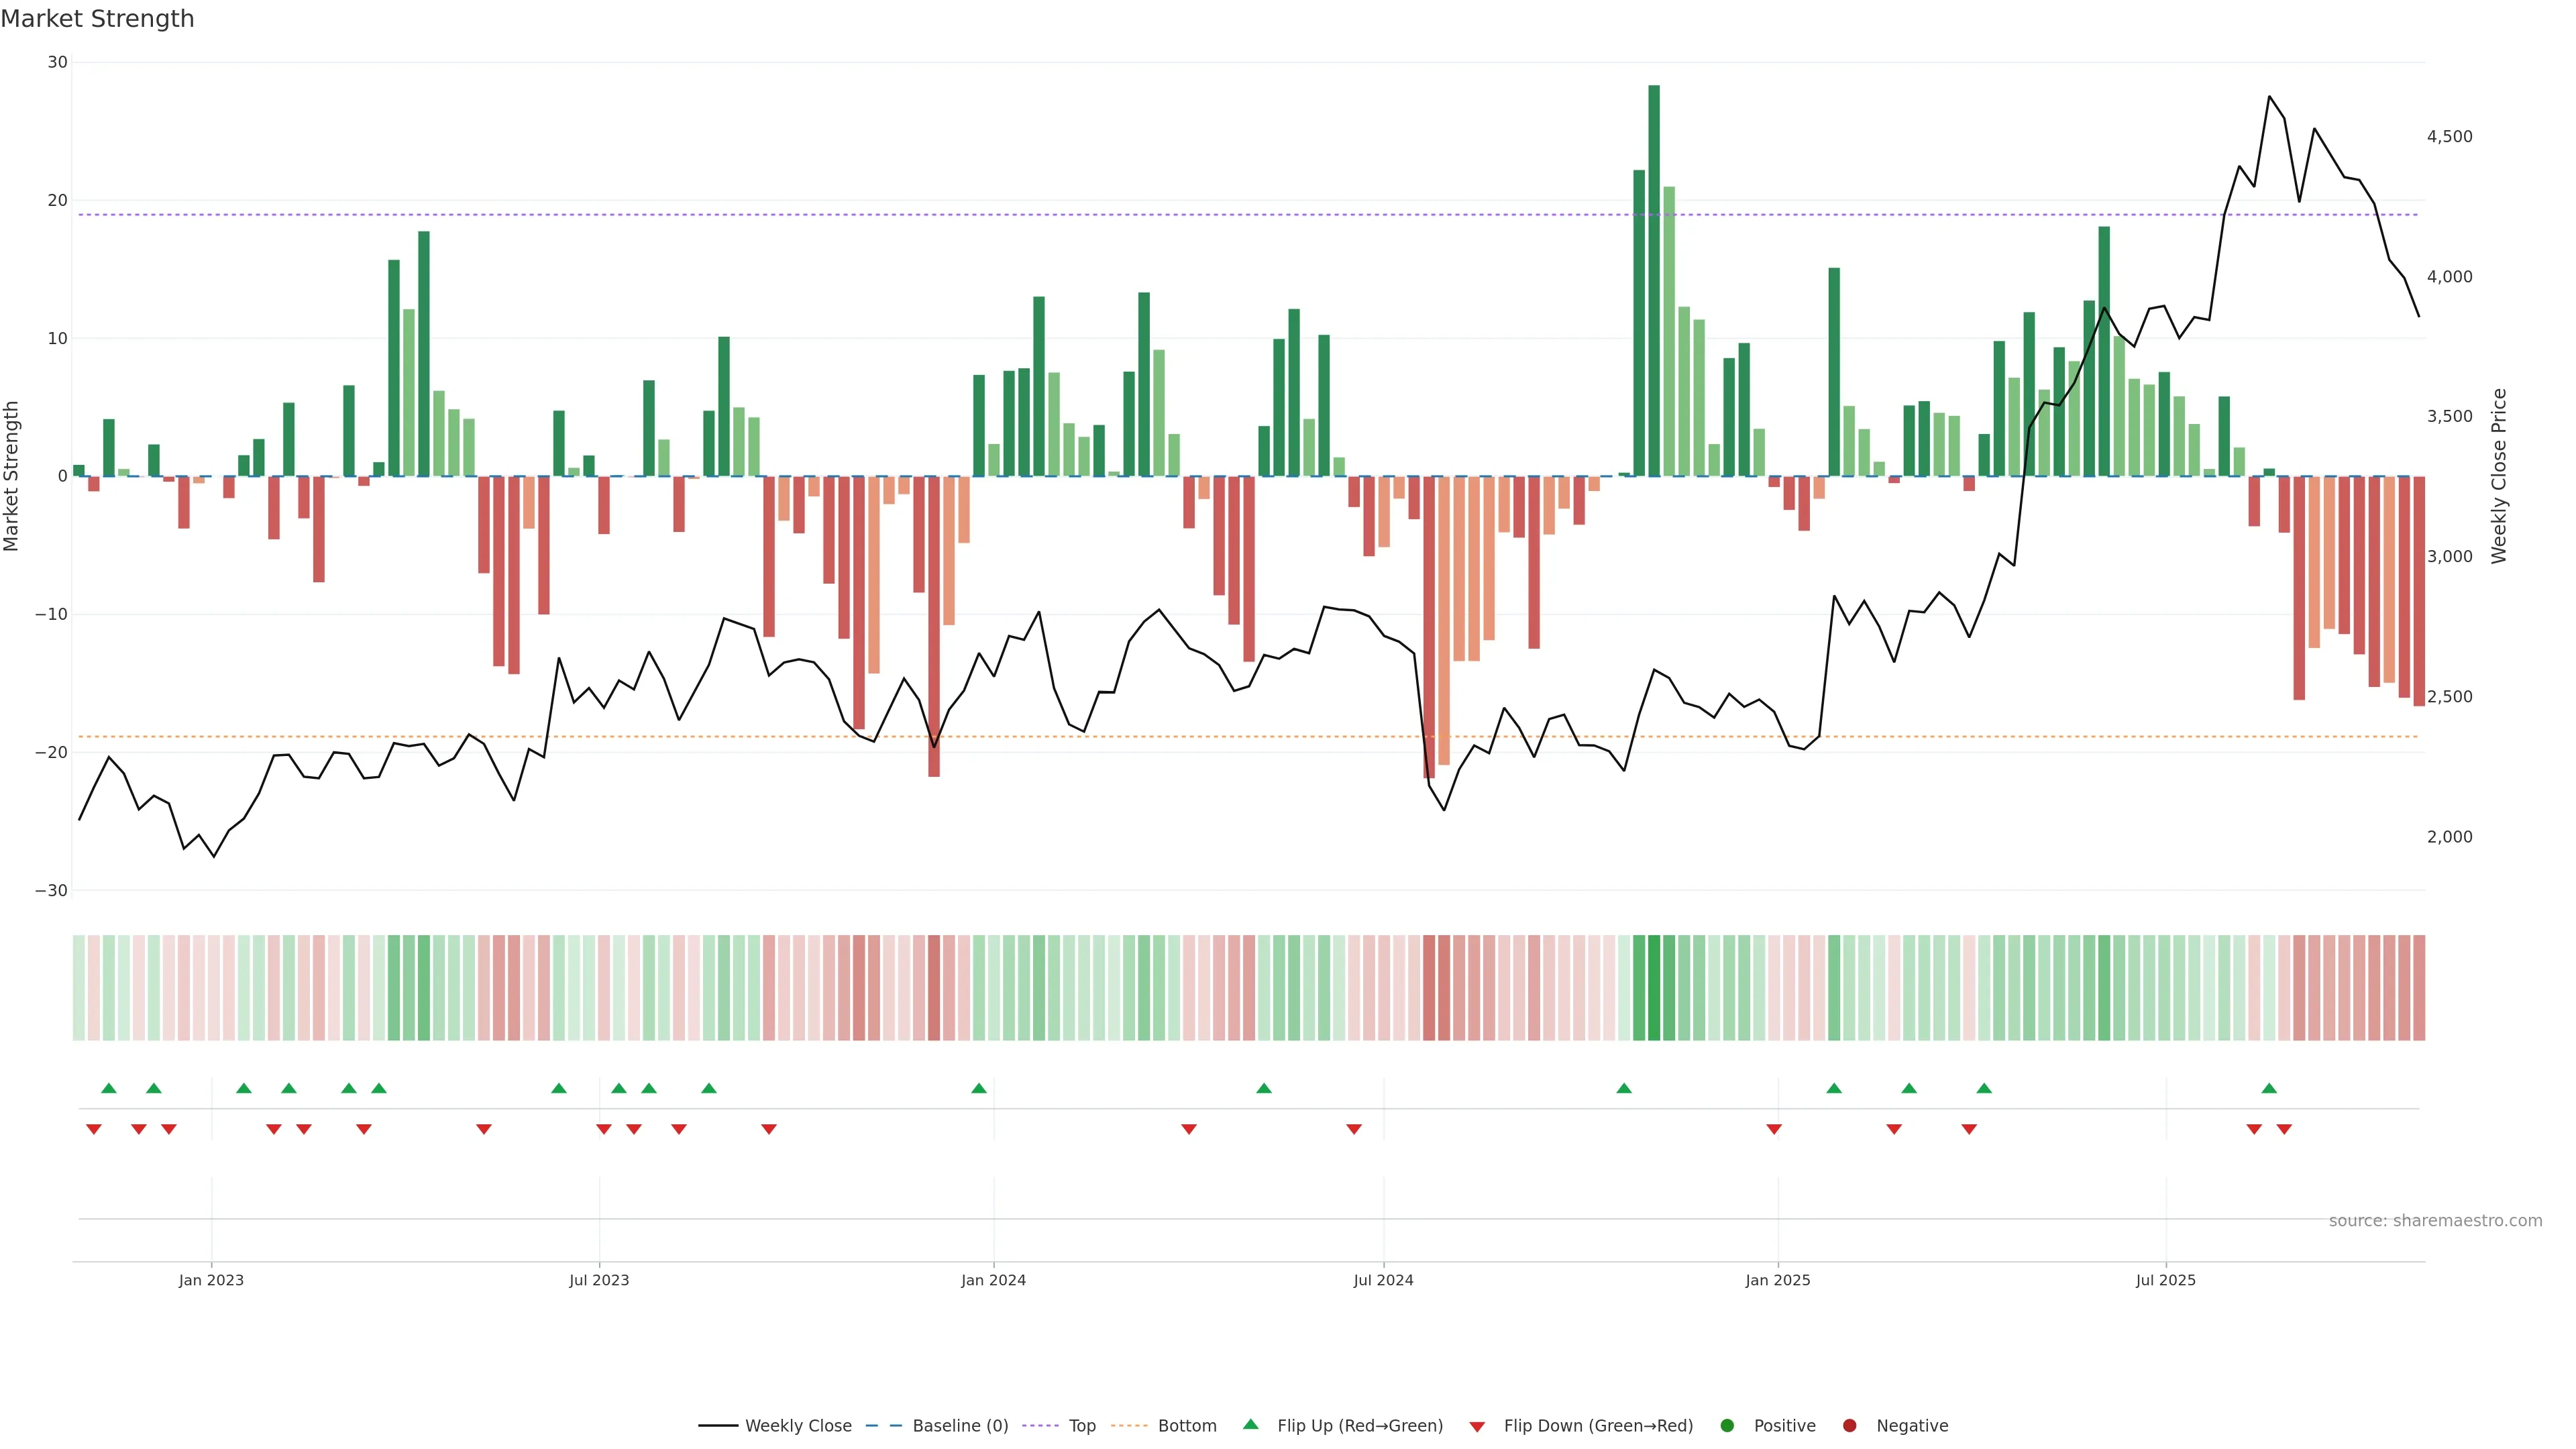This screenshot has height=1449, width=2576.
Task: Click the rightmost green flip-up triangle marker
Action: coord(2269,1088)
